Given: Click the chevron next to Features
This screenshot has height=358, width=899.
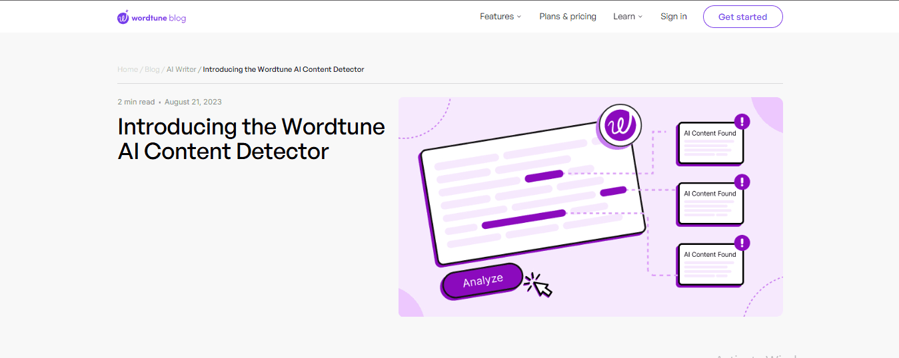Looking at the screenshot, I should 519,17.
